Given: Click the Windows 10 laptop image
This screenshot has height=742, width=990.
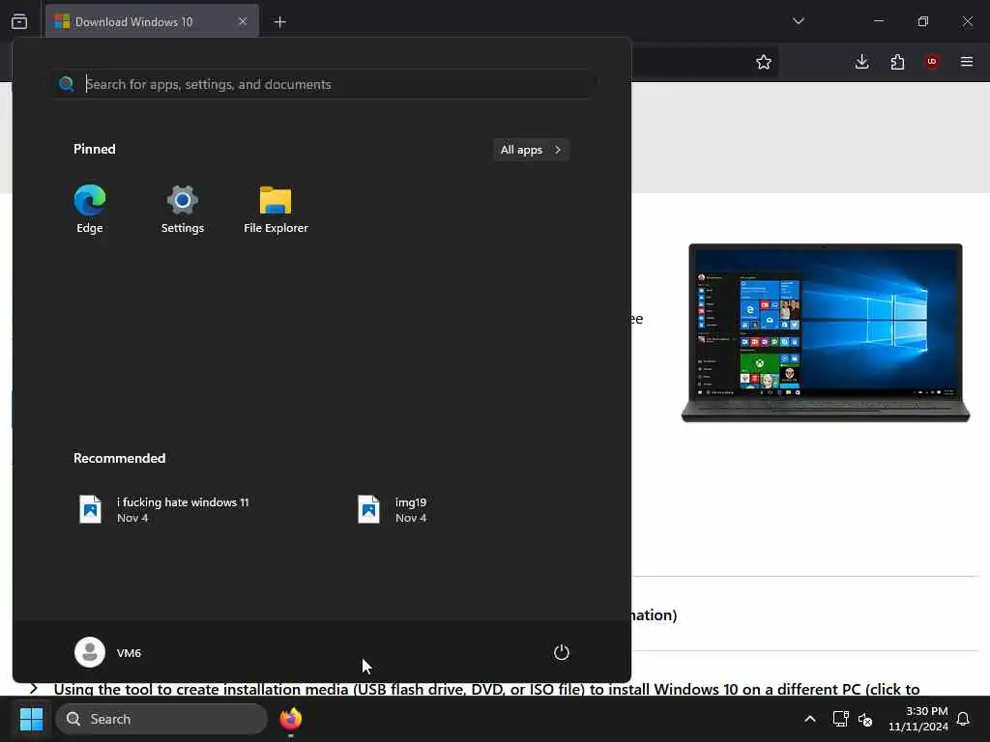Looking at the screenshot, I should click(x=826, y=332).
